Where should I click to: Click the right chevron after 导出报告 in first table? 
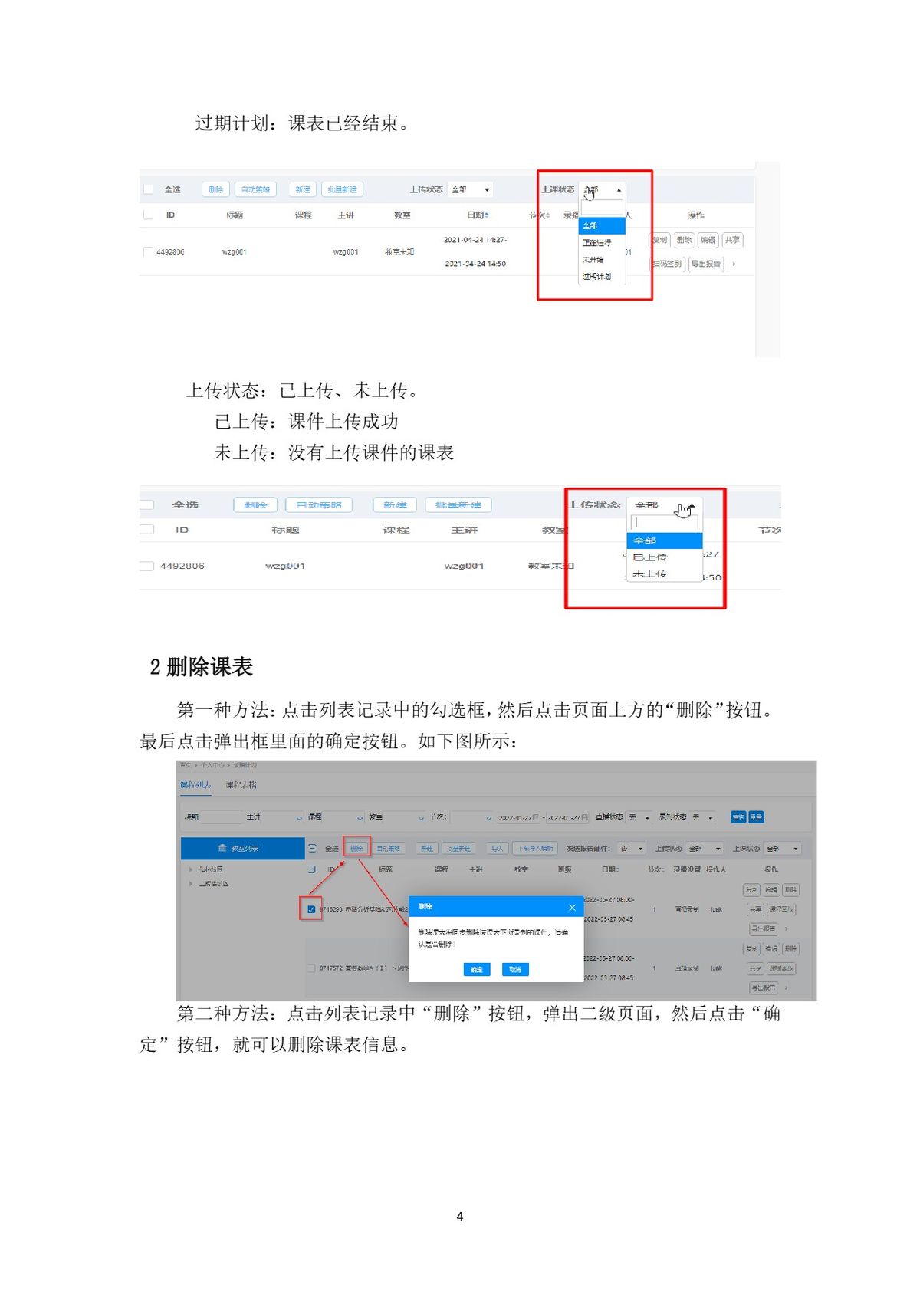734,264
